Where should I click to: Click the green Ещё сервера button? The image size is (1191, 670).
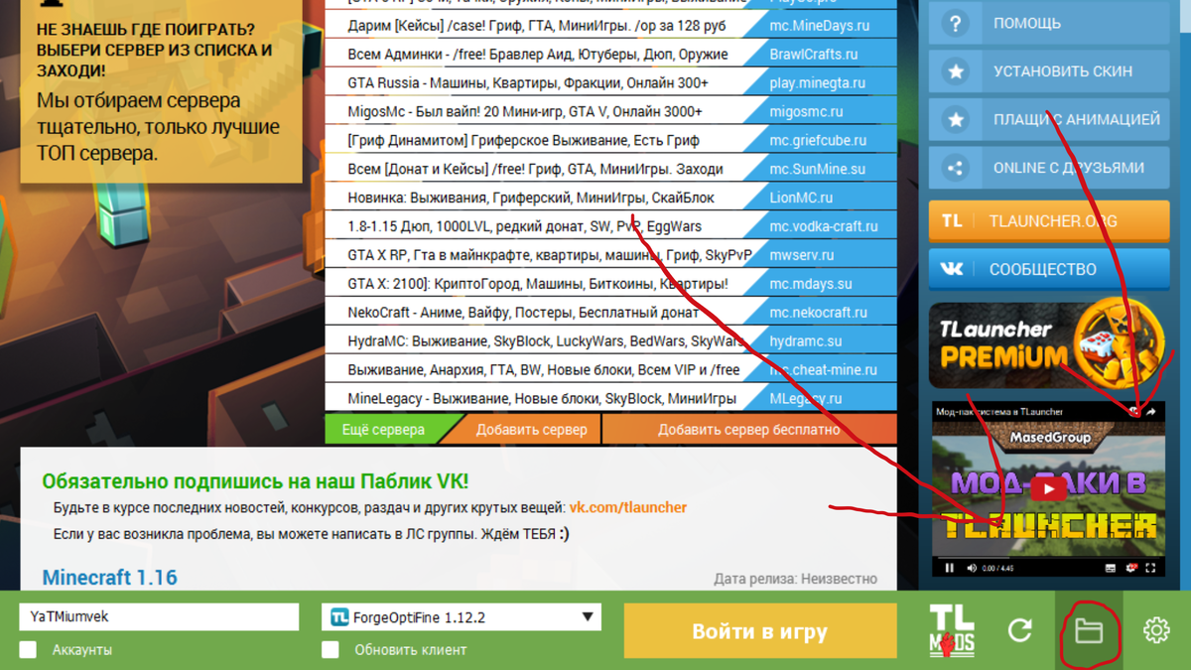pyautogui.click(x=383, y=430)
